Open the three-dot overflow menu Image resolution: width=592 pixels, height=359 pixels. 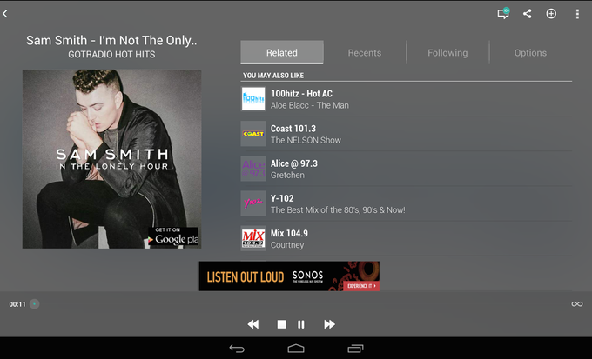click(x=577, y=14)
